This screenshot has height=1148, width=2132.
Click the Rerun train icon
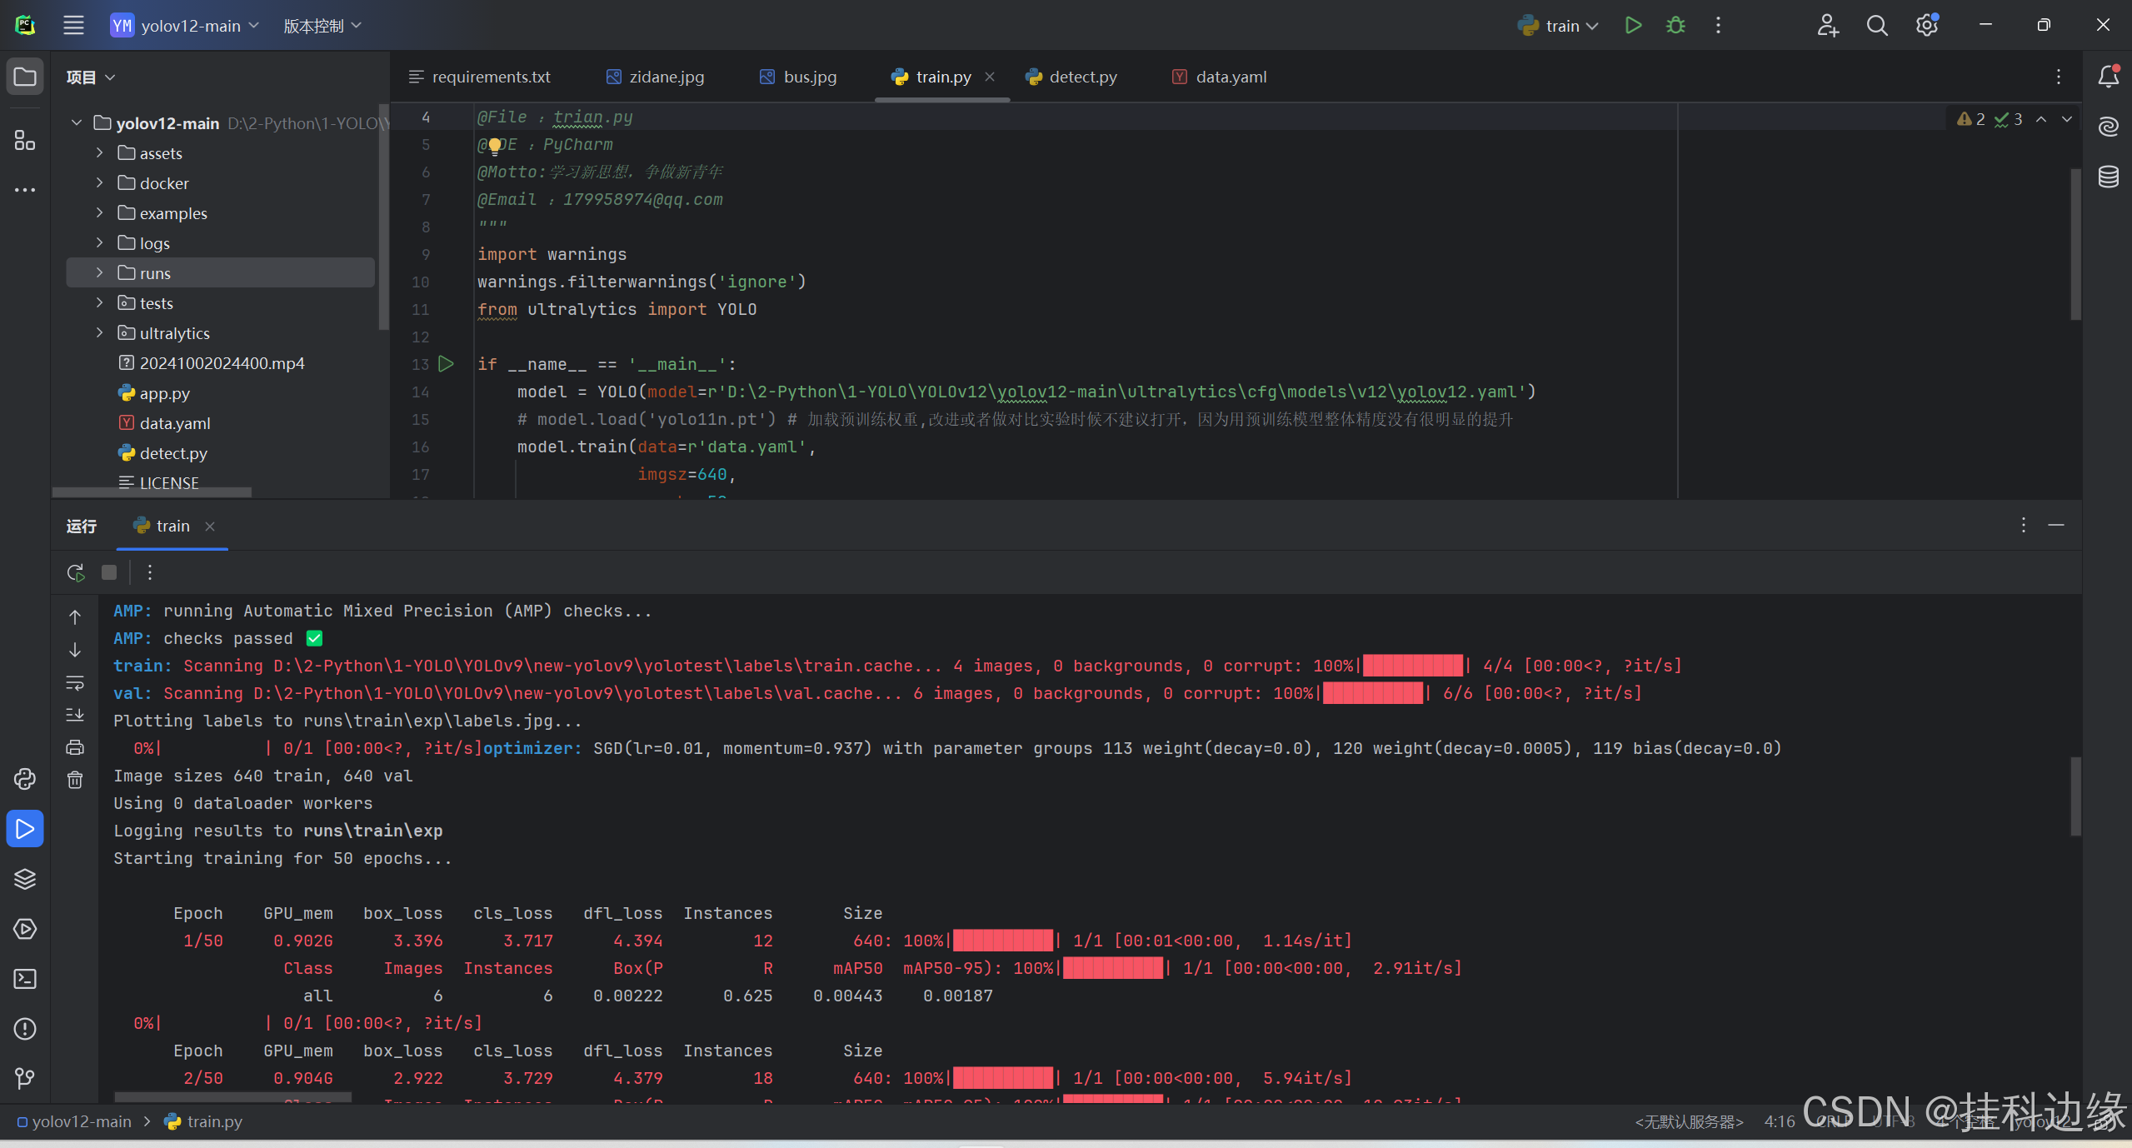tap(76, 572)
